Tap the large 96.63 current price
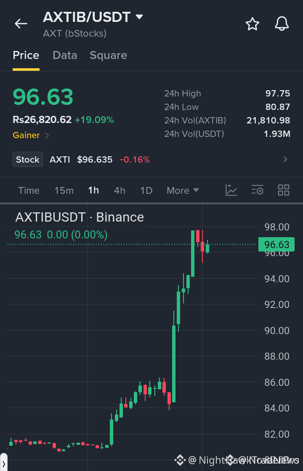Screen dimensions: 303x471 click(43, 97)
